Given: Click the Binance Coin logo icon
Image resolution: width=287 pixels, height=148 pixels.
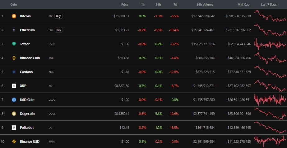Looking at the screenshot, I should [14, 58].
